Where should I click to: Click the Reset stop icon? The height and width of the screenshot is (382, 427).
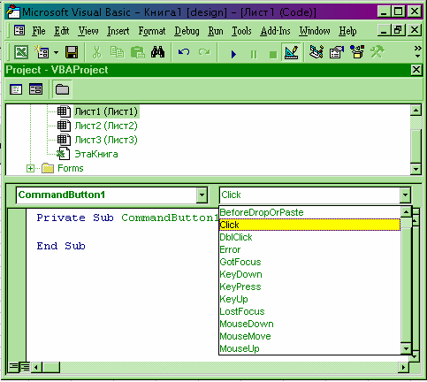pyautogui.click(x=273, y=55)
